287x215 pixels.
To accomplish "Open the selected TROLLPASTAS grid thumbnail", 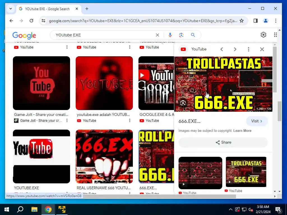I will 156,156.
